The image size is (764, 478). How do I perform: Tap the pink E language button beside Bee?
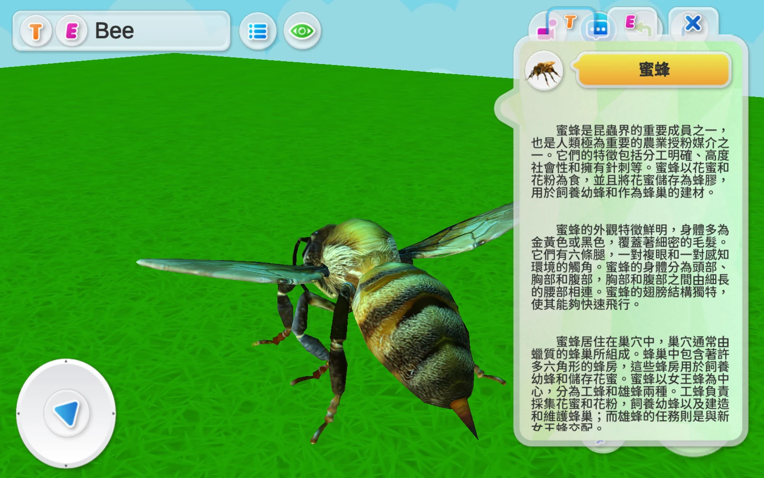click(72, 32)
